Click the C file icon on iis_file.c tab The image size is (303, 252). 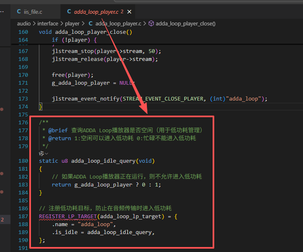pyautogui.click(x=19, y=12)
